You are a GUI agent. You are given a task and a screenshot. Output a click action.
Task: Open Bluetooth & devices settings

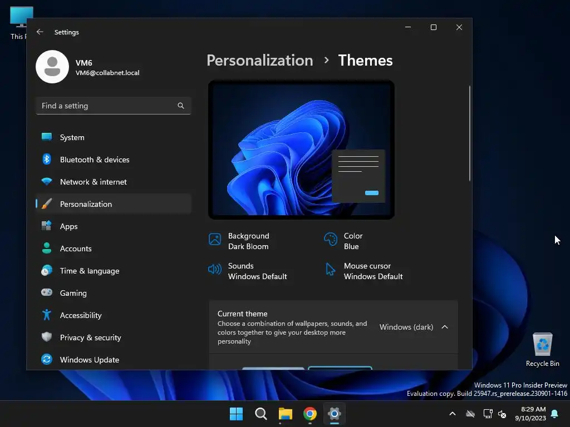tap(114, 160)
